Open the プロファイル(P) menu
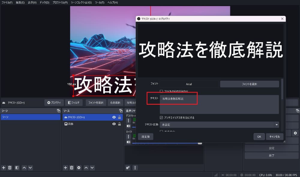This screenshot has width=300, height=177. pyautogui.click(x=60, y=2)
